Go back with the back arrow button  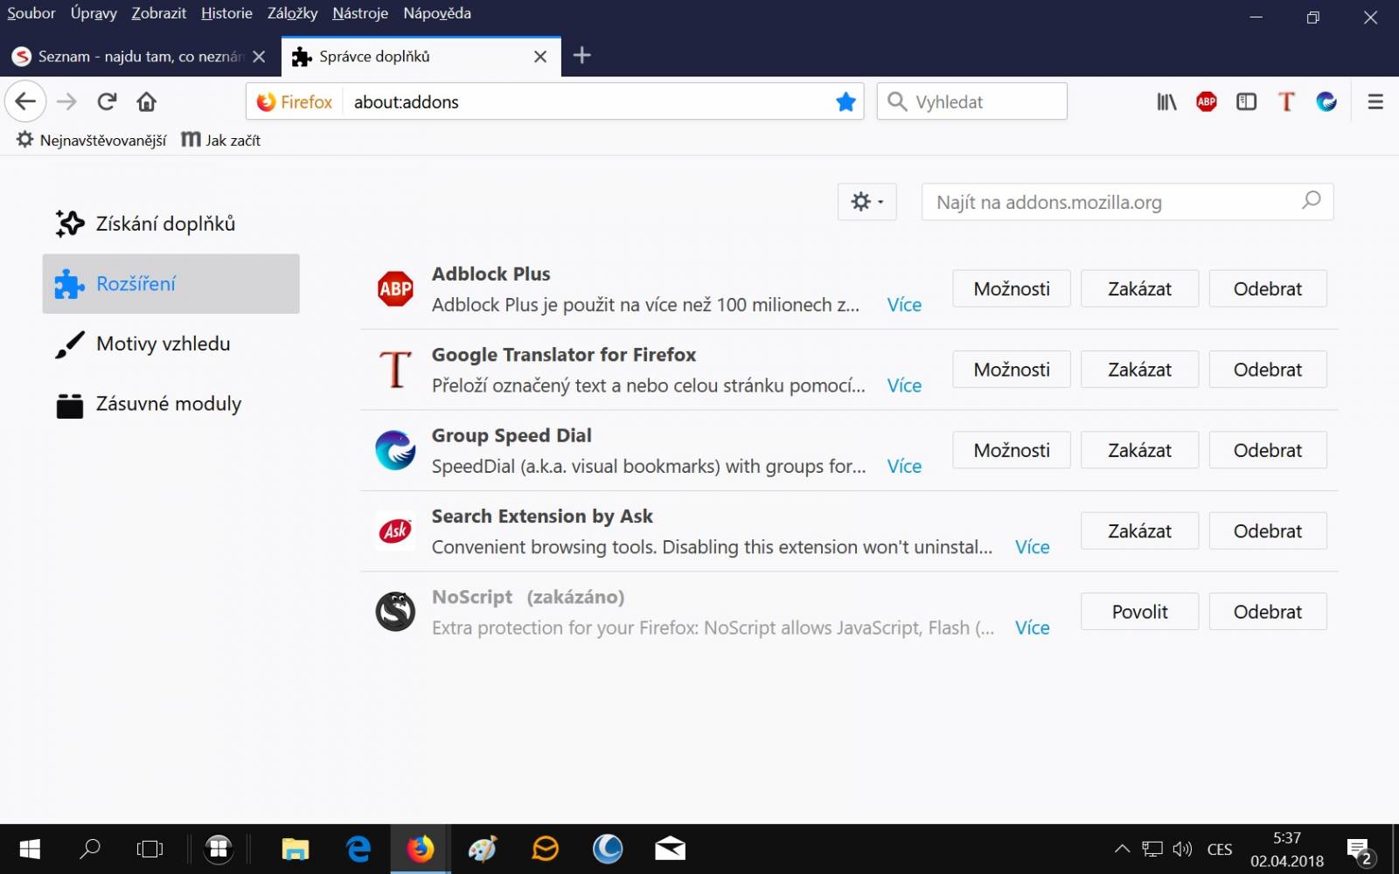pos(25,101)
